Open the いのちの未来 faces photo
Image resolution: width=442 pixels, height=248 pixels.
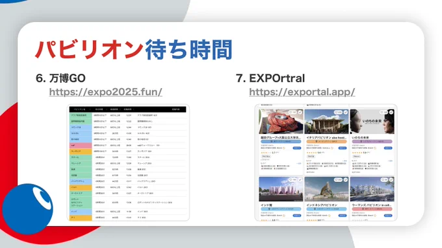(x=372, y=122)
